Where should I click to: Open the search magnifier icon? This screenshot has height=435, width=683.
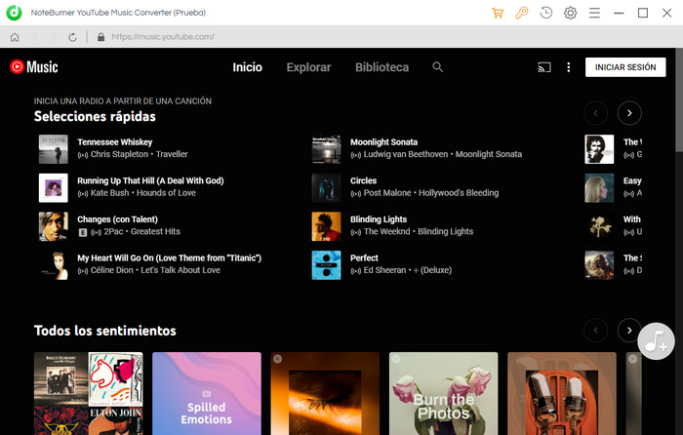coord(438,67)
